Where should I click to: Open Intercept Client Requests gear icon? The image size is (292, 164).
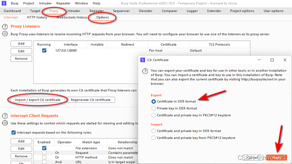pyautogui.click(x=5, y=123)
